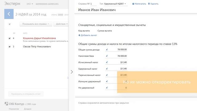The height and width of the screenshot is (111, 197).
Task: Click the ФИО column header
Action: click(x=25, y=33)
